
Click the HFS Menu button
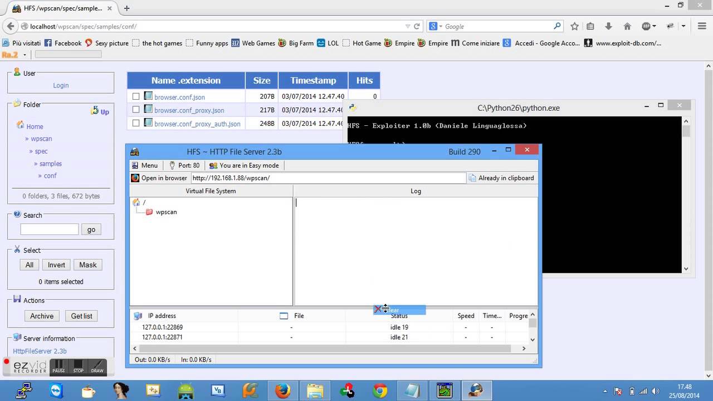tap(145, 165)
